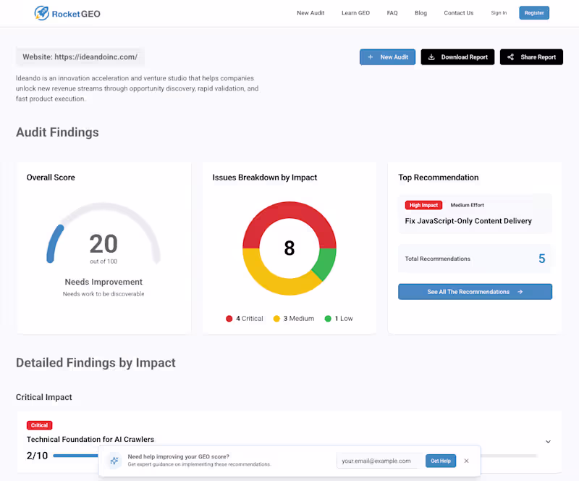The width and height of the screenshot is (579, 481).
Task: Click the Register button
Action: point(534,13)
